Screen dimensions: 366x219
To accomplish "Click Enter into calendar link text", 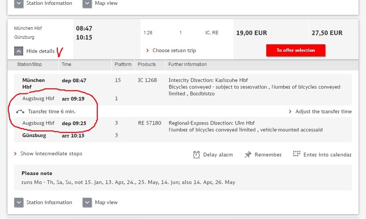I will [327, 155].
